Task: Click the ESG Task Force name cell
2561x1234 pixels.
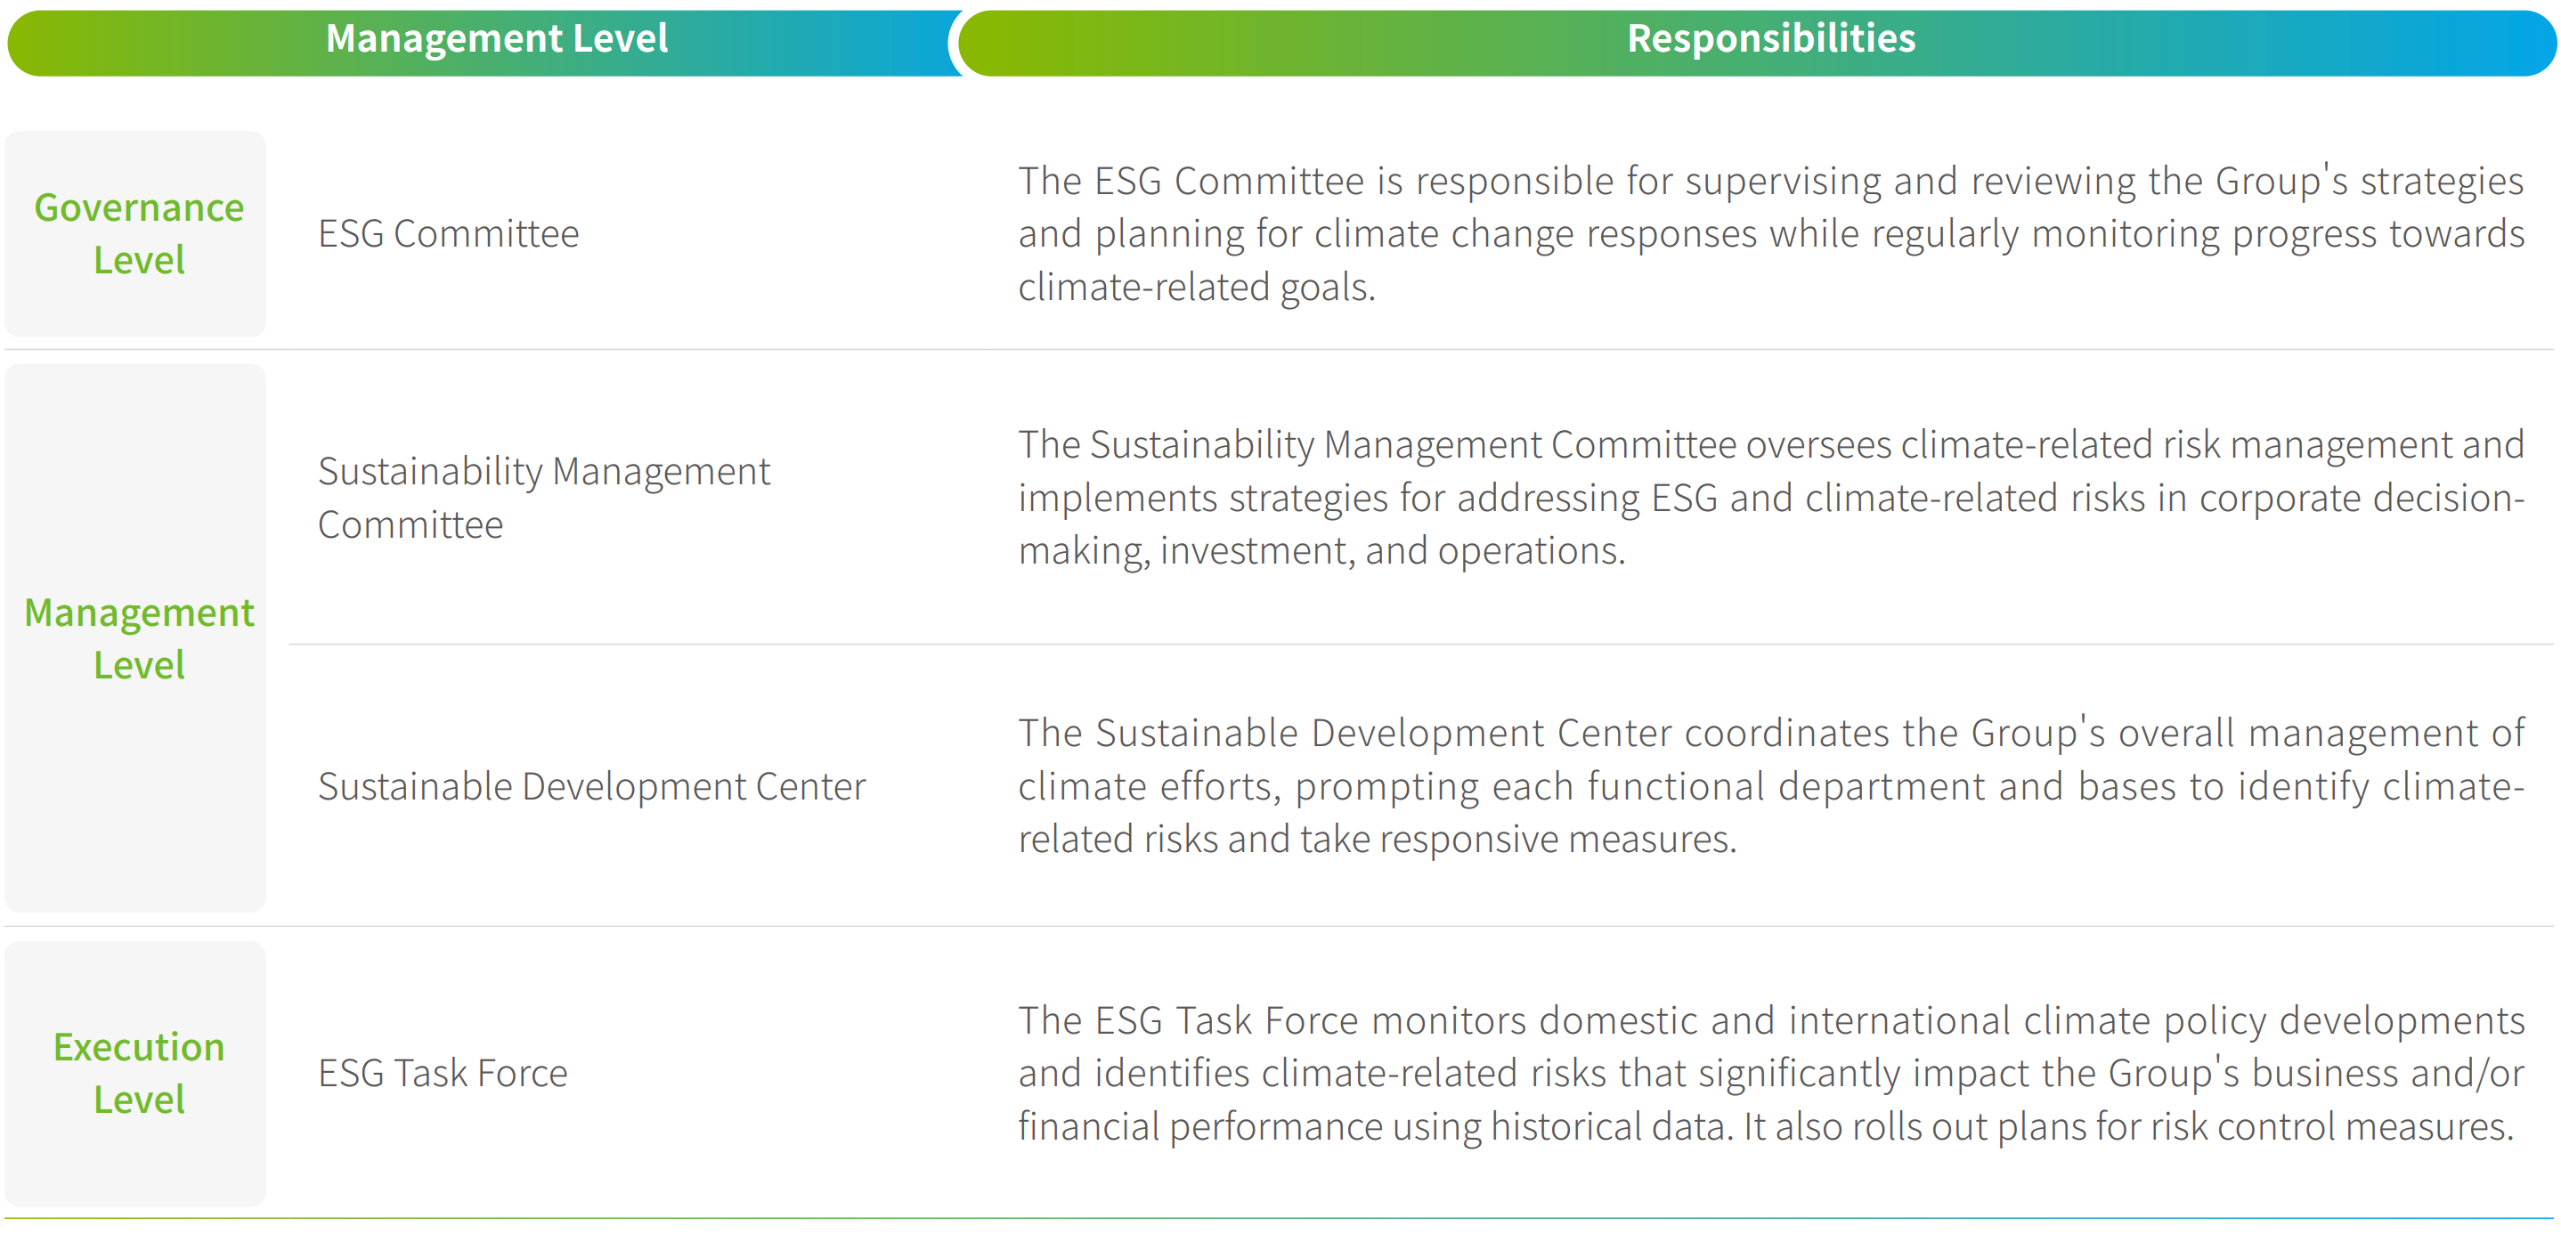Action: [443, 1073]
